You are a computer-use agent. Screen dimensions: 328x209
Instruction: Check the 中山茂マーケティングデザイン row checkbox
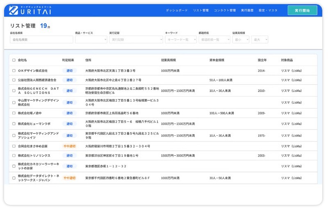click(14, 102)
